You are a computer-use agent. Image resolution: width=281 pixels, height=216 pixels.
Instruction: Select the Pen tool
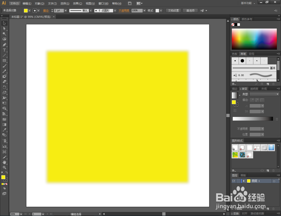coord(4,45)
